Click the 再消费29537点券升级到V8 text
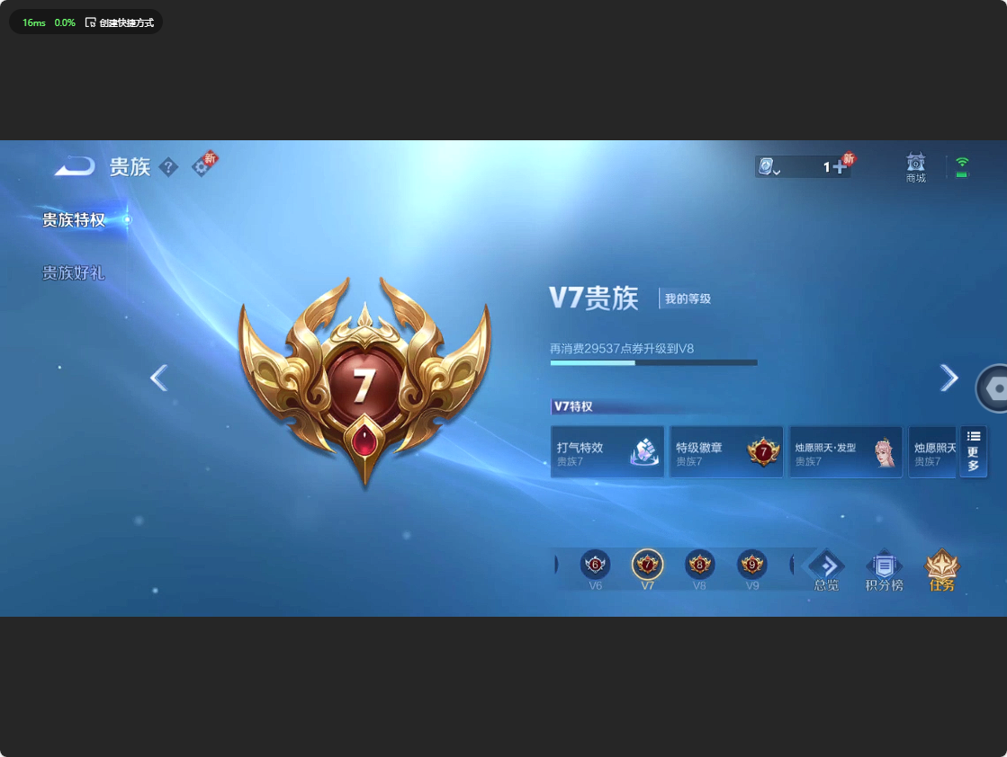Viewport: 1007px width, 757px height. [x=622, y=348]
